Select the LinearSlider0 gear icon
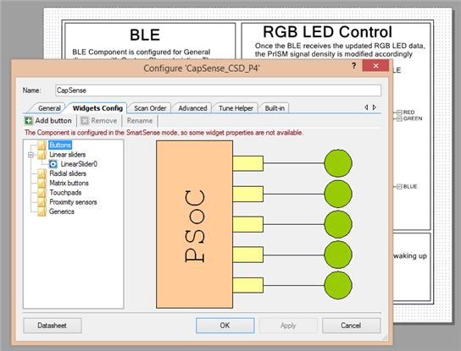 pyautogui.click(x=53, y=164)
